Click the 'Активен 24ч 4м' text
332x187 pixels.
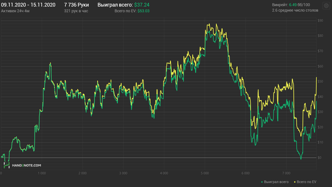pos(15,11)
